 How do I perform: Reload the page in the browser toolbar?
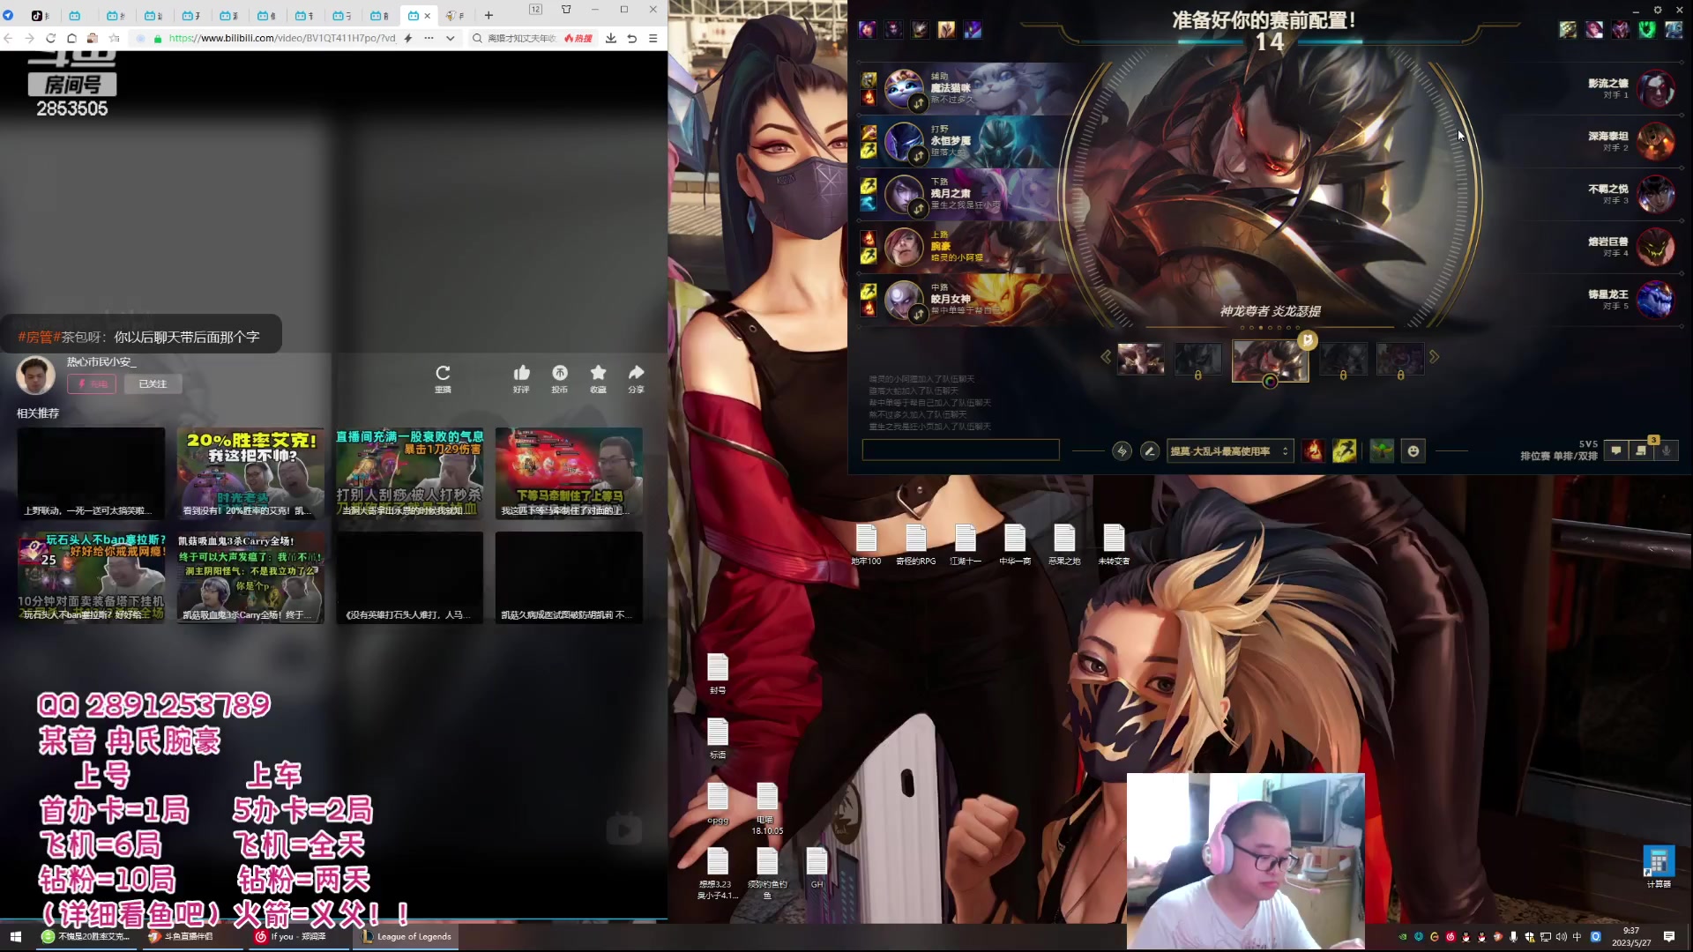coord(50,38)
